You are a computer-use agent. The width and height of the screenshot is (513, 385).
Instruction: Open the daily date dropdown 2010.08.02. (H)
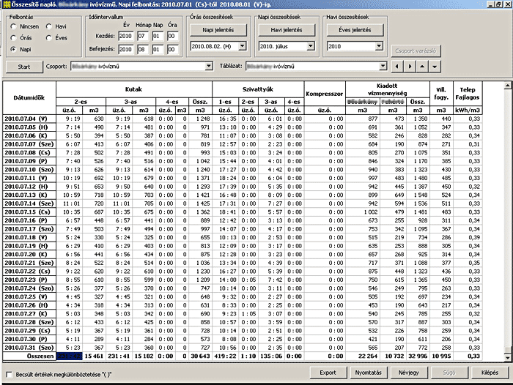(243, 46)
